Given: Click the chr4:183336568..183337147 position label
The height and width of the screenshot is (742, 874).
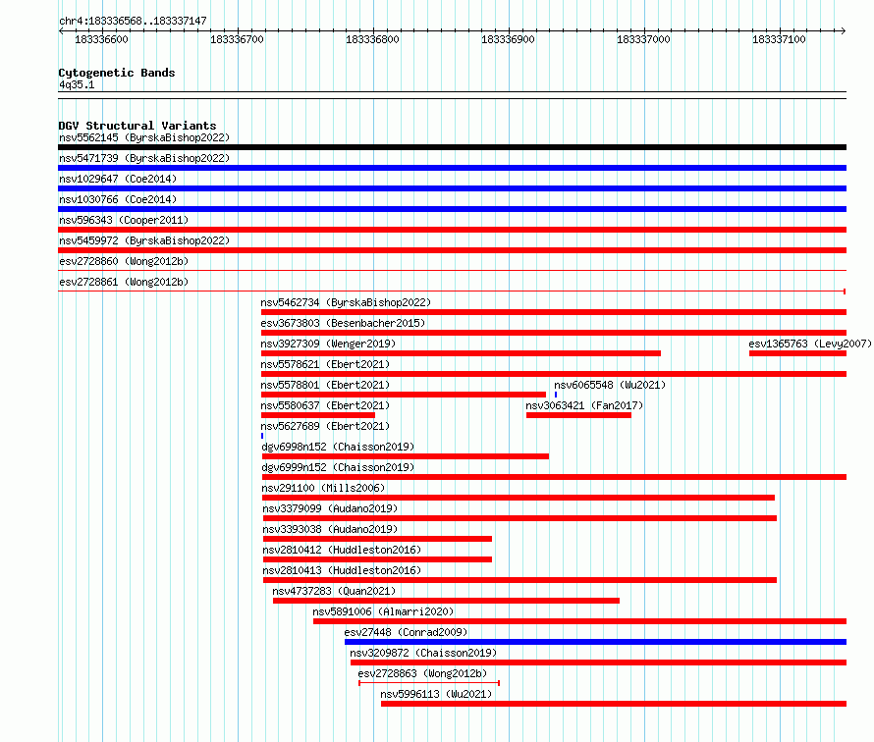Looking at the screenshot, I should click(x=133, y=21).
